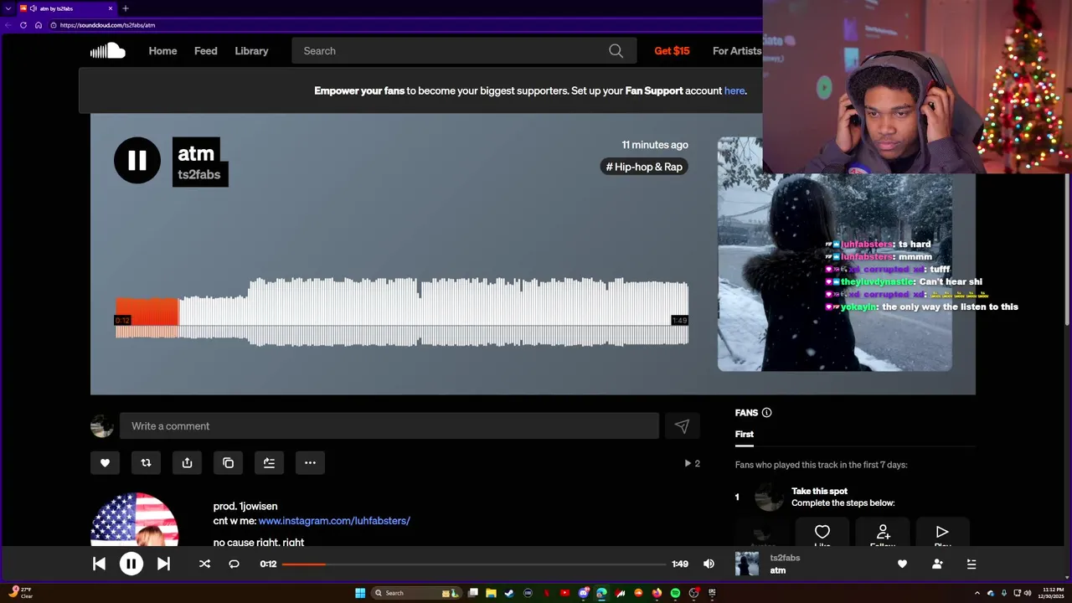Click the search magnifier icon

pyautogui.click(x=616, y=51)
